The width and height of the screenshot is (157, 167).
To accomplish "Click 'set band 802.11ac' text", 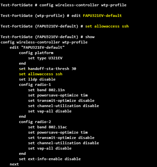I will 47,127.
